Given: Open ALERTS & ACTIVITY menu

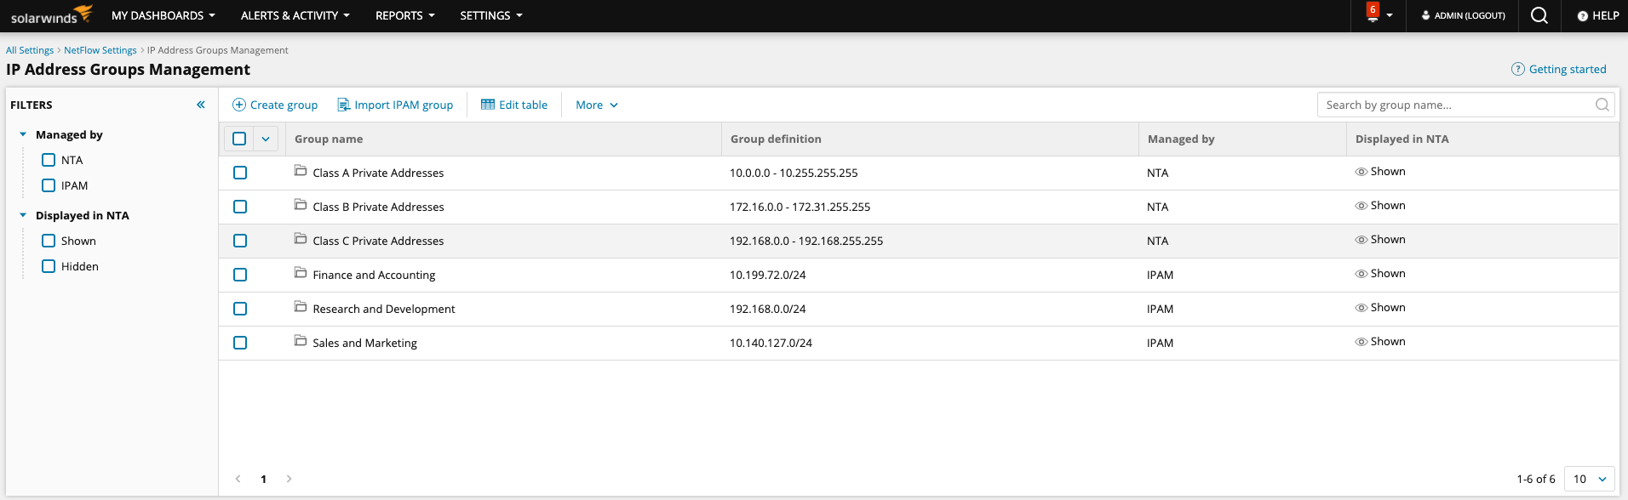Looking at the screenshot, I should [295, 15].
